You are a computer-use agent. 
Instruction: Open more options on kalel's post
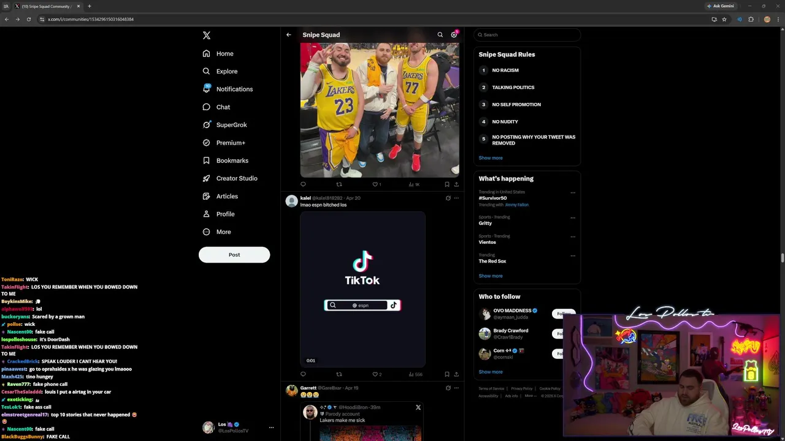point(456,198)
